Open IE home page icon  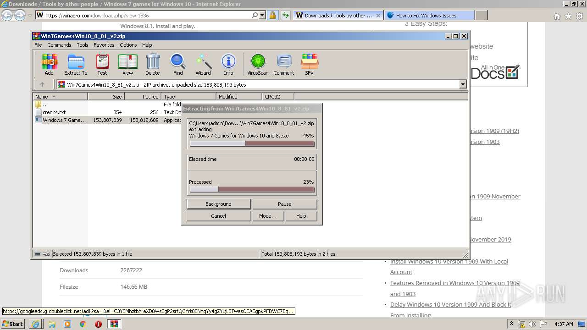(x=557, y=16)
